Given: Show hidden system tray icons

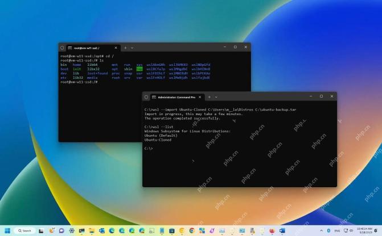Looking at the screenshot, I should pos(321,230).
